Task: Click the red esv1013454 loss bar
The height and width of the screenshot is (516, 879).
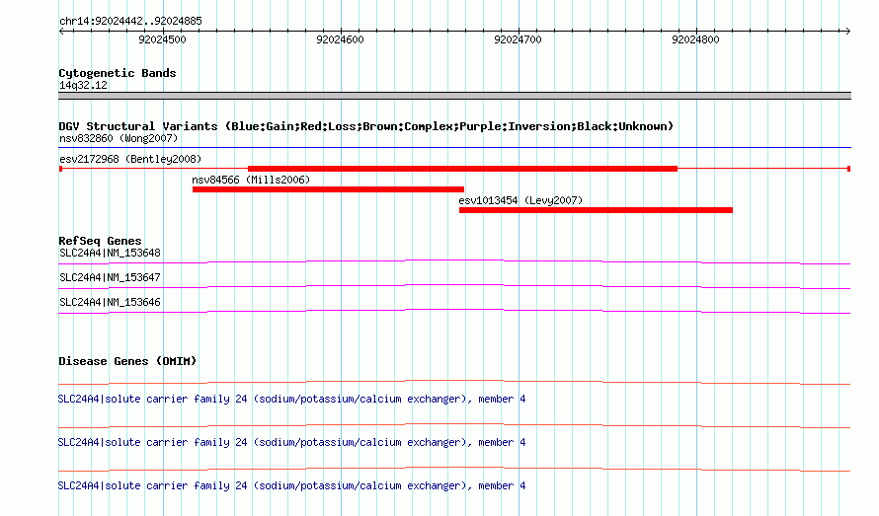Action: (596, 210)
